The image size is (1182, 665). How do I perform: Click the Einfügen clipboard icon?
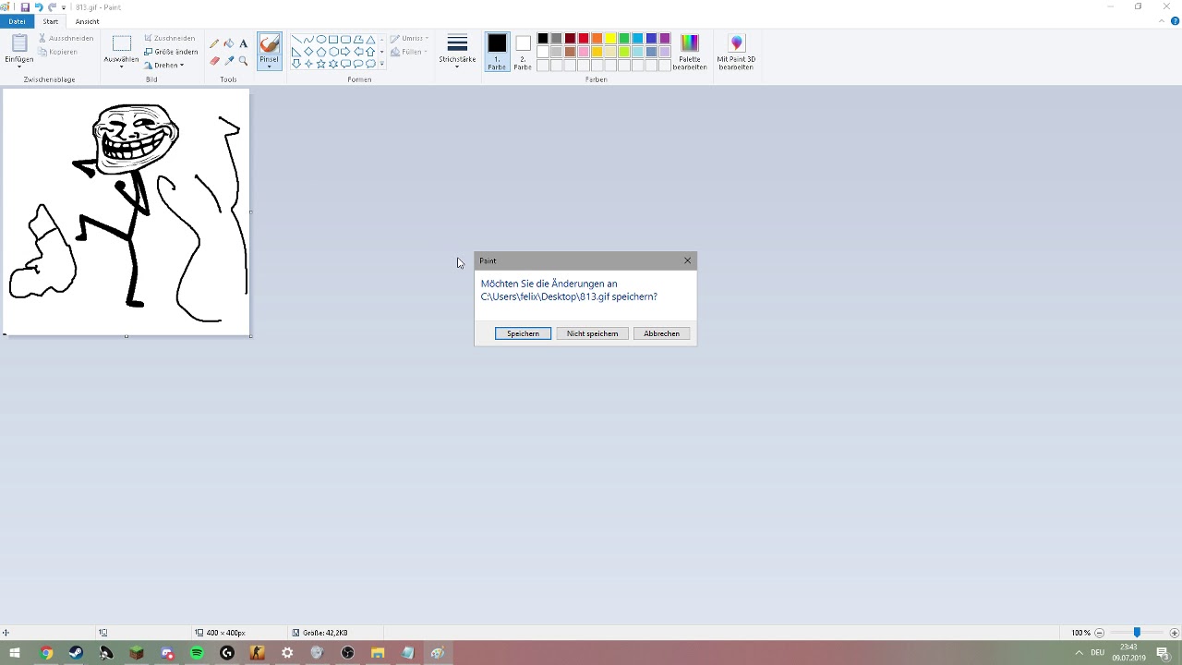coord(18,43)
